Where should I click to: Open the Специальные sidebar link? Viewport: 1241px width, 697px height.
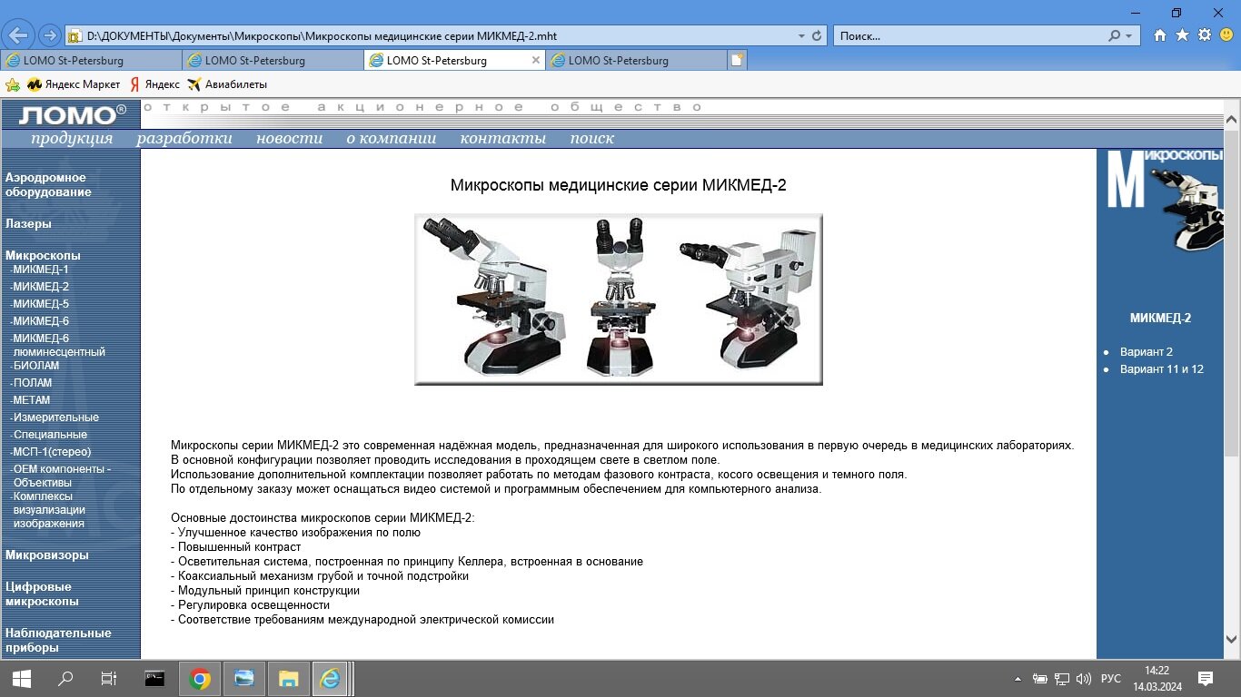point(49,435)
